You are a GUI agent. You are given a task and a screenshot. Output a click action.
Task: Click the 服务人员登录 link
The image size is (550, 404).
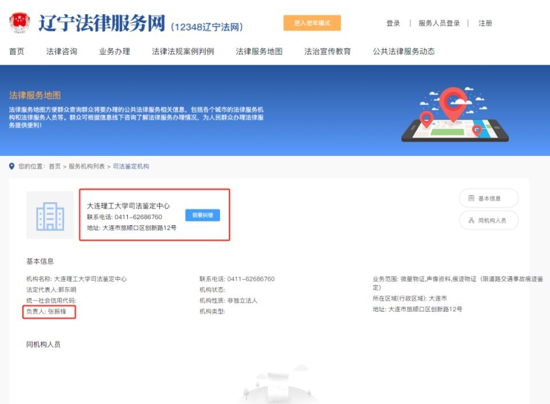coord(439,23)
